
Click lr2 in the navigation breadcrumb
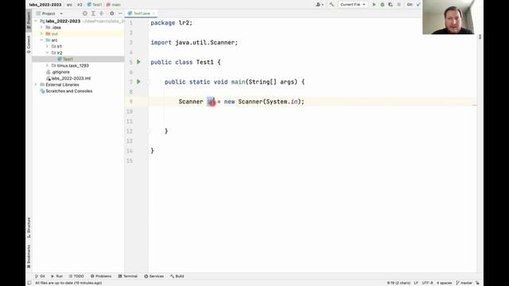[80, 5]
